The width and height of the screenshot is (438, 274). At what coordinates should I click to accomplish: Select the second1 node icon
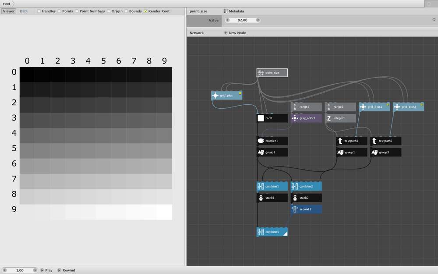pyautogui.click(x=295, y=209)
